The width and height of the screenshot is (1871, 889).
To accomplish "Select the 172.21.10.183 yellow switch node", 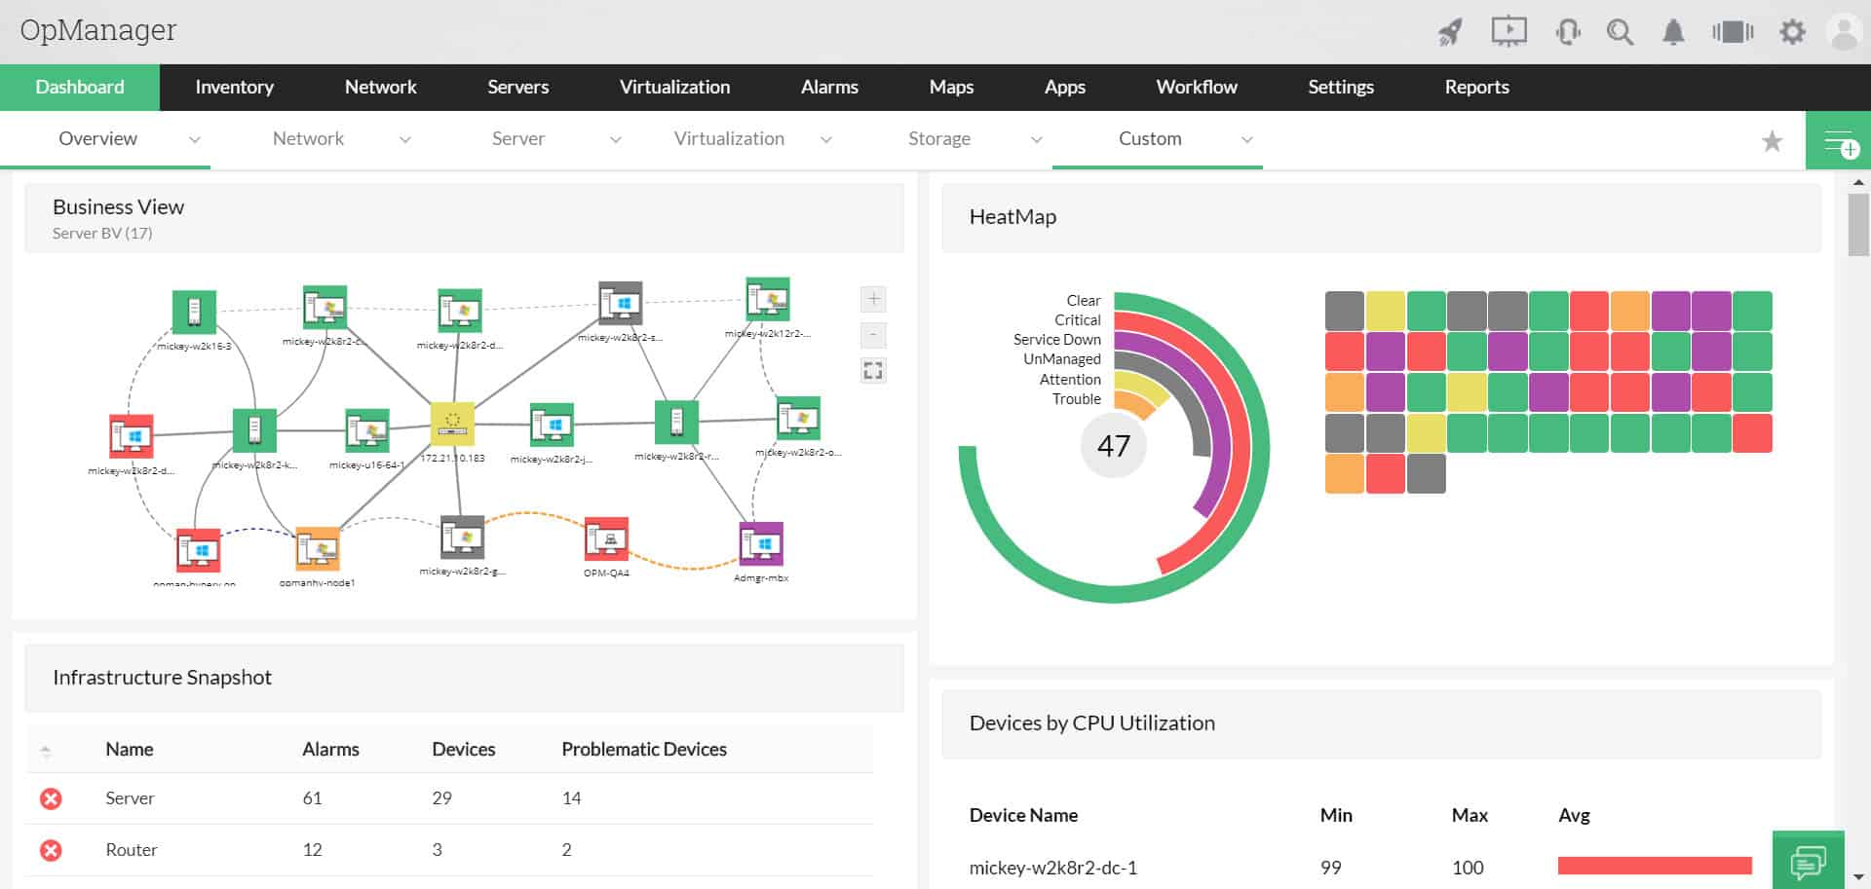I will pos(452,424).
